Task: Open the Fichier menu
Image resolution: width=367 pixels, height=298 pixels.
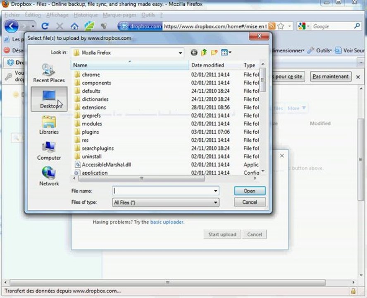Action: point(12,15)
